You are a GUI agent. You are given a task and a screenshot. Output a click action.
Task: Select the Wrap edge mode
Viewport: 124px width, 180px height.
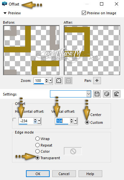pyautogui.click(x=37, y=138)
